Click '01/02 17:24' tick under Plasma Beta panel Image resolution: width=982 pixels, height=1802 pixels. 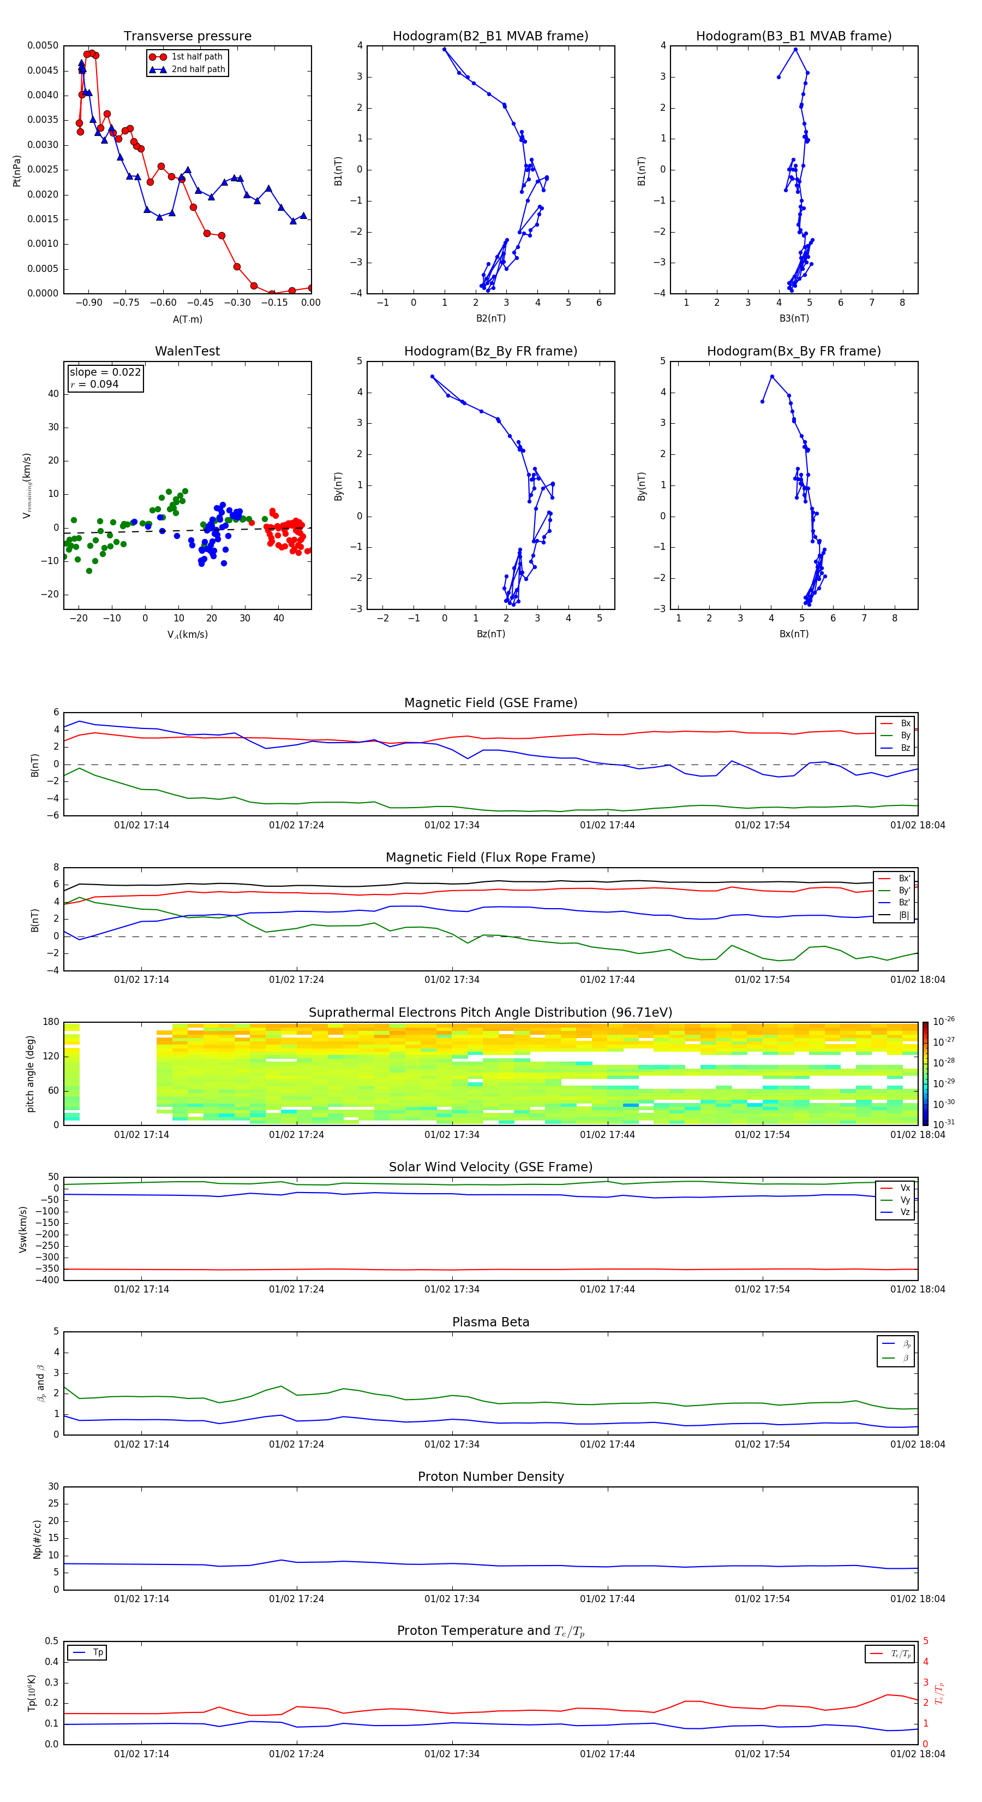click(x=296, y=1444)
